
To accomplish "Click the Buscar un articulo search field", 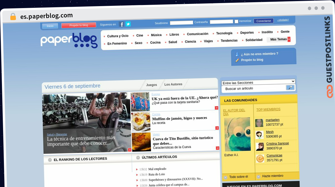I will tap(253, 88).
